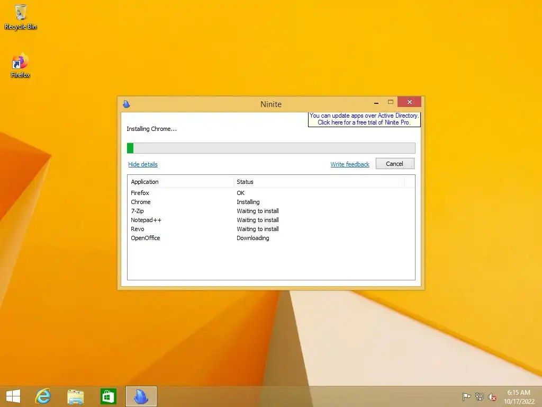Select the Chrome row in list
The width and height of the screenshot is (542, 407).
pyautogui.click(x=271, y=202)
